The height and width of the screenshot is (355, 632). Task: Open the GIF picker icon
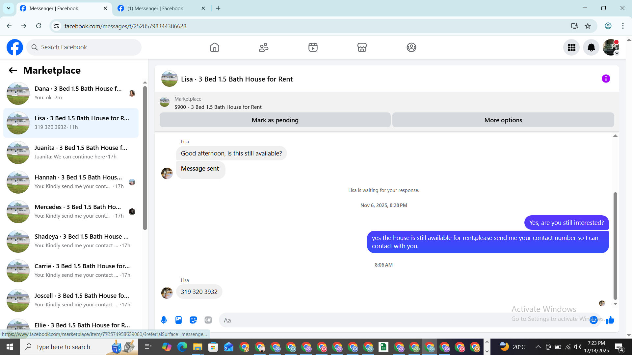tap(208, 320)
